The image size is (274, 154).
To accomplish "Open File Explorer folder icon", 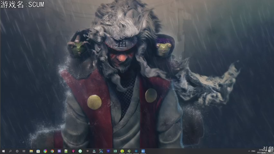I will point(31,151).
